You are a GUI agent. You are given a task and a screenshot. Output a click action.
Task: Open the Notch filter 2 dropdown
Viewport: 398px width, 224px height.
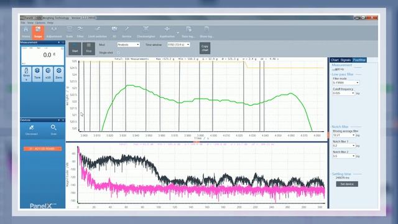click(344, 156)
